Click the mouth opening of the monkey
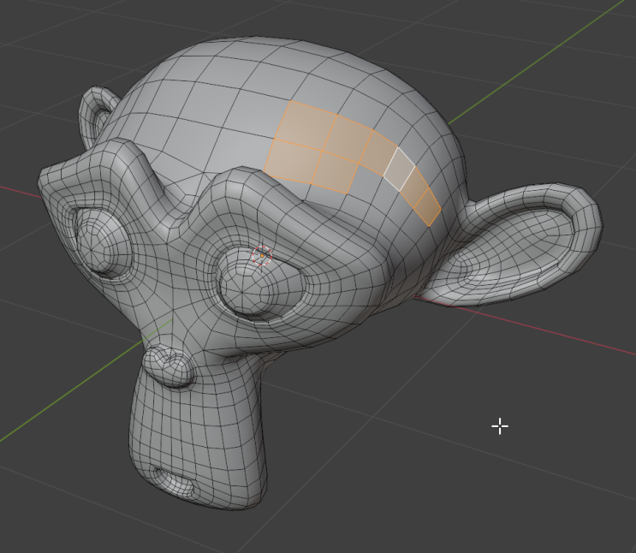636x553 pixels. point(174,482)
